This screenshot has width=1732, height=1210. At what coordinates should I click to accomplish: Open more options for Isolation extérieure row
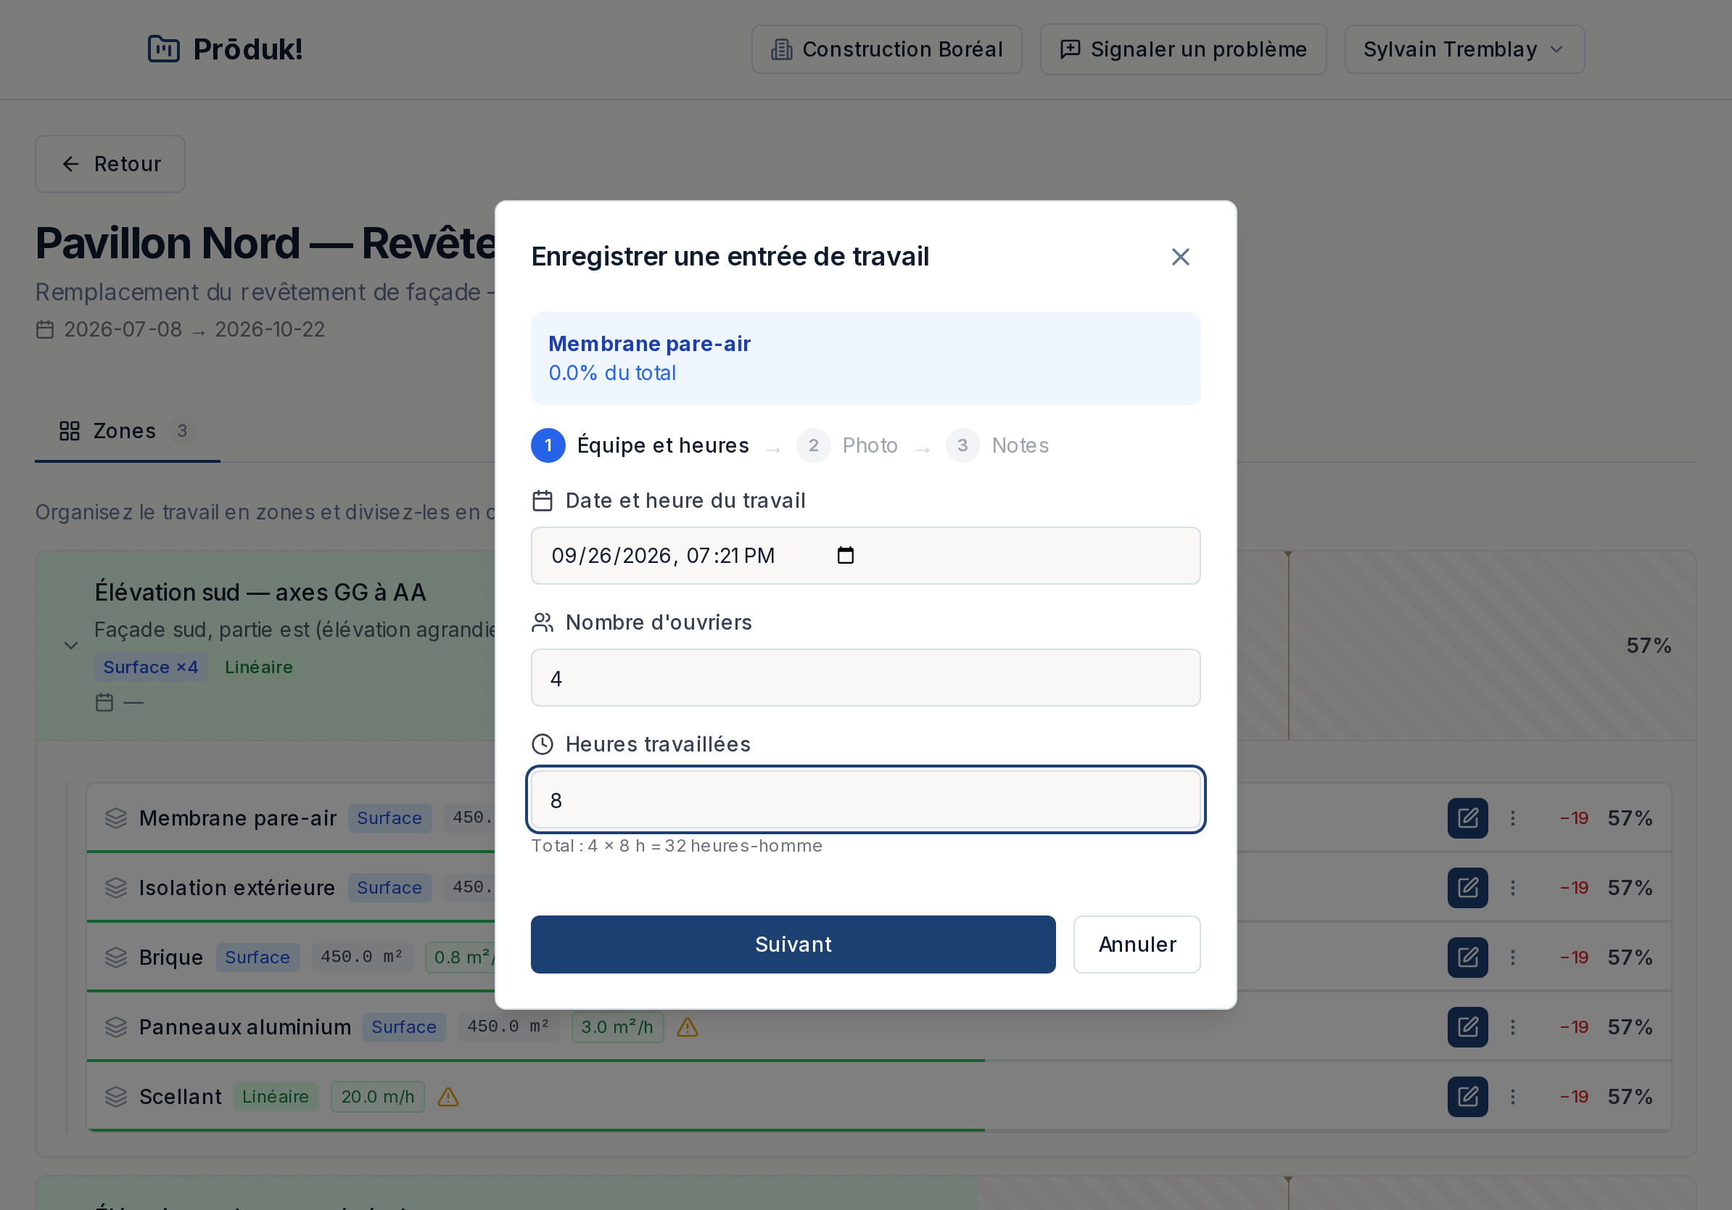[x=1512, y=888]
